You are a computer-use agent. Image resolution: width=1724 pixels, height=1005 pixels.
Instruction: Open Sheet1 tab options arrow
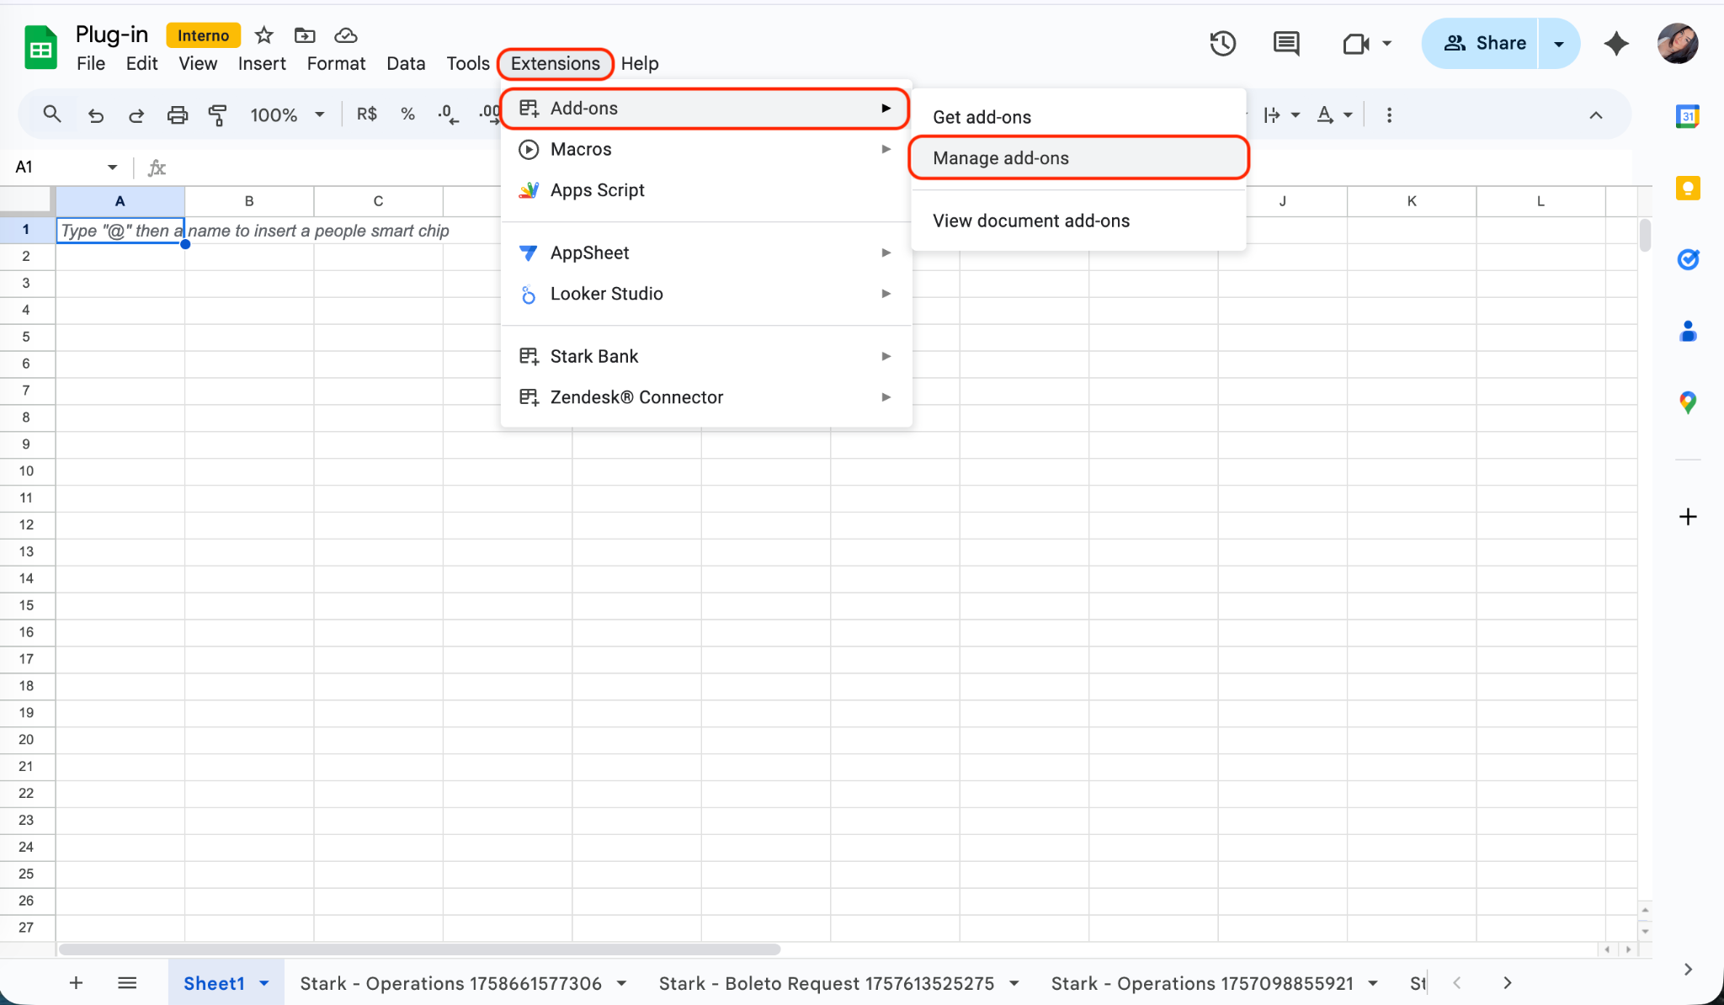click(x=264, y=983)
